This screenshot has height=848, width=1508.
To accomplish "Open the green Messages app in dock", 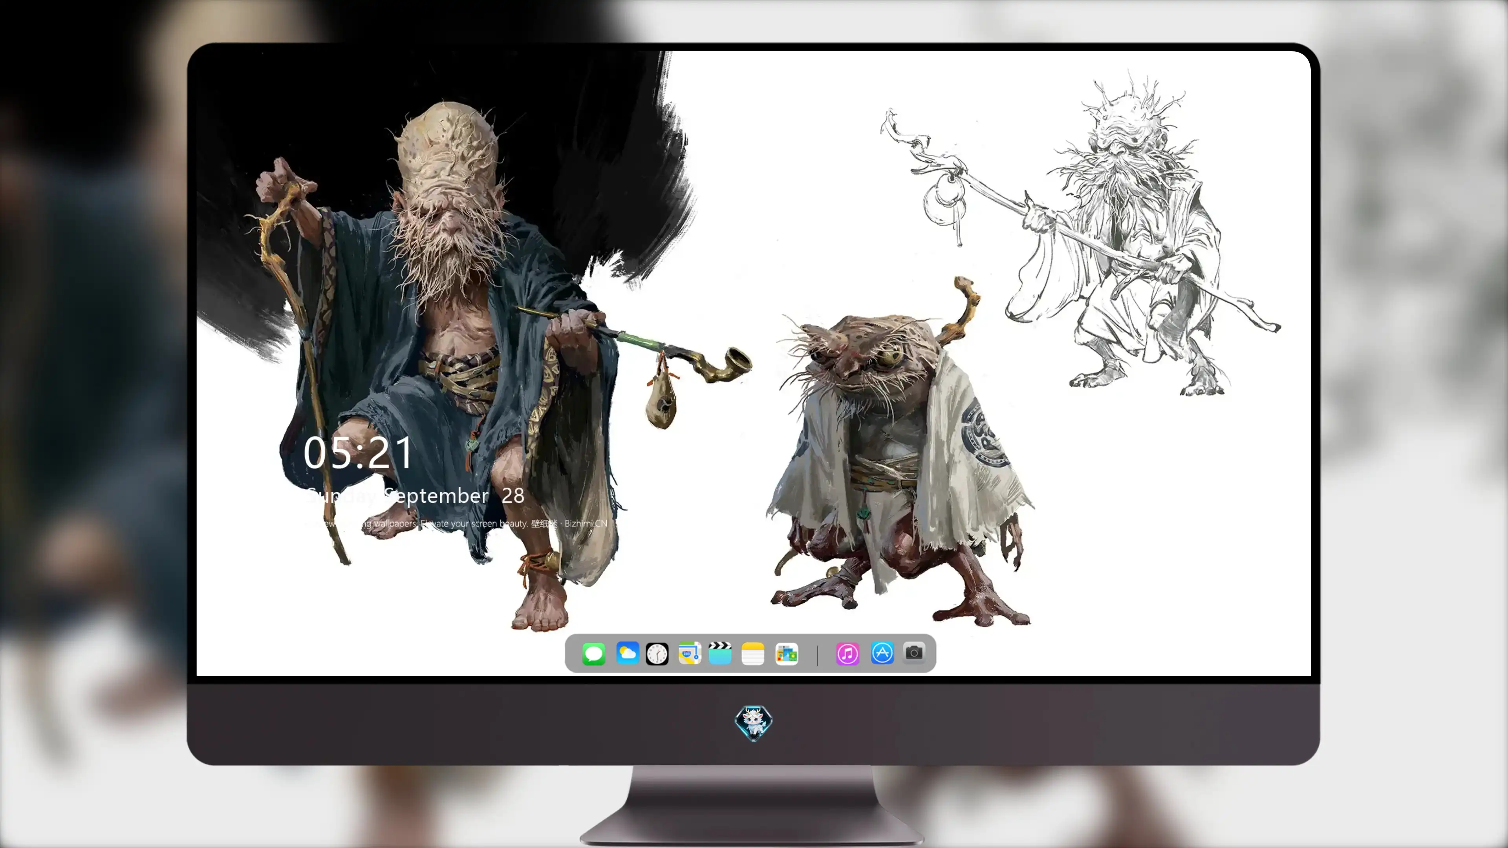I will (594, 654).
